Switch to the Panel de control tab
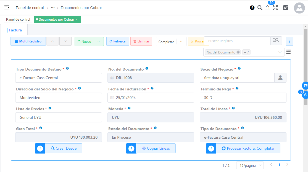The image size is (308, 172). [18, 19]
